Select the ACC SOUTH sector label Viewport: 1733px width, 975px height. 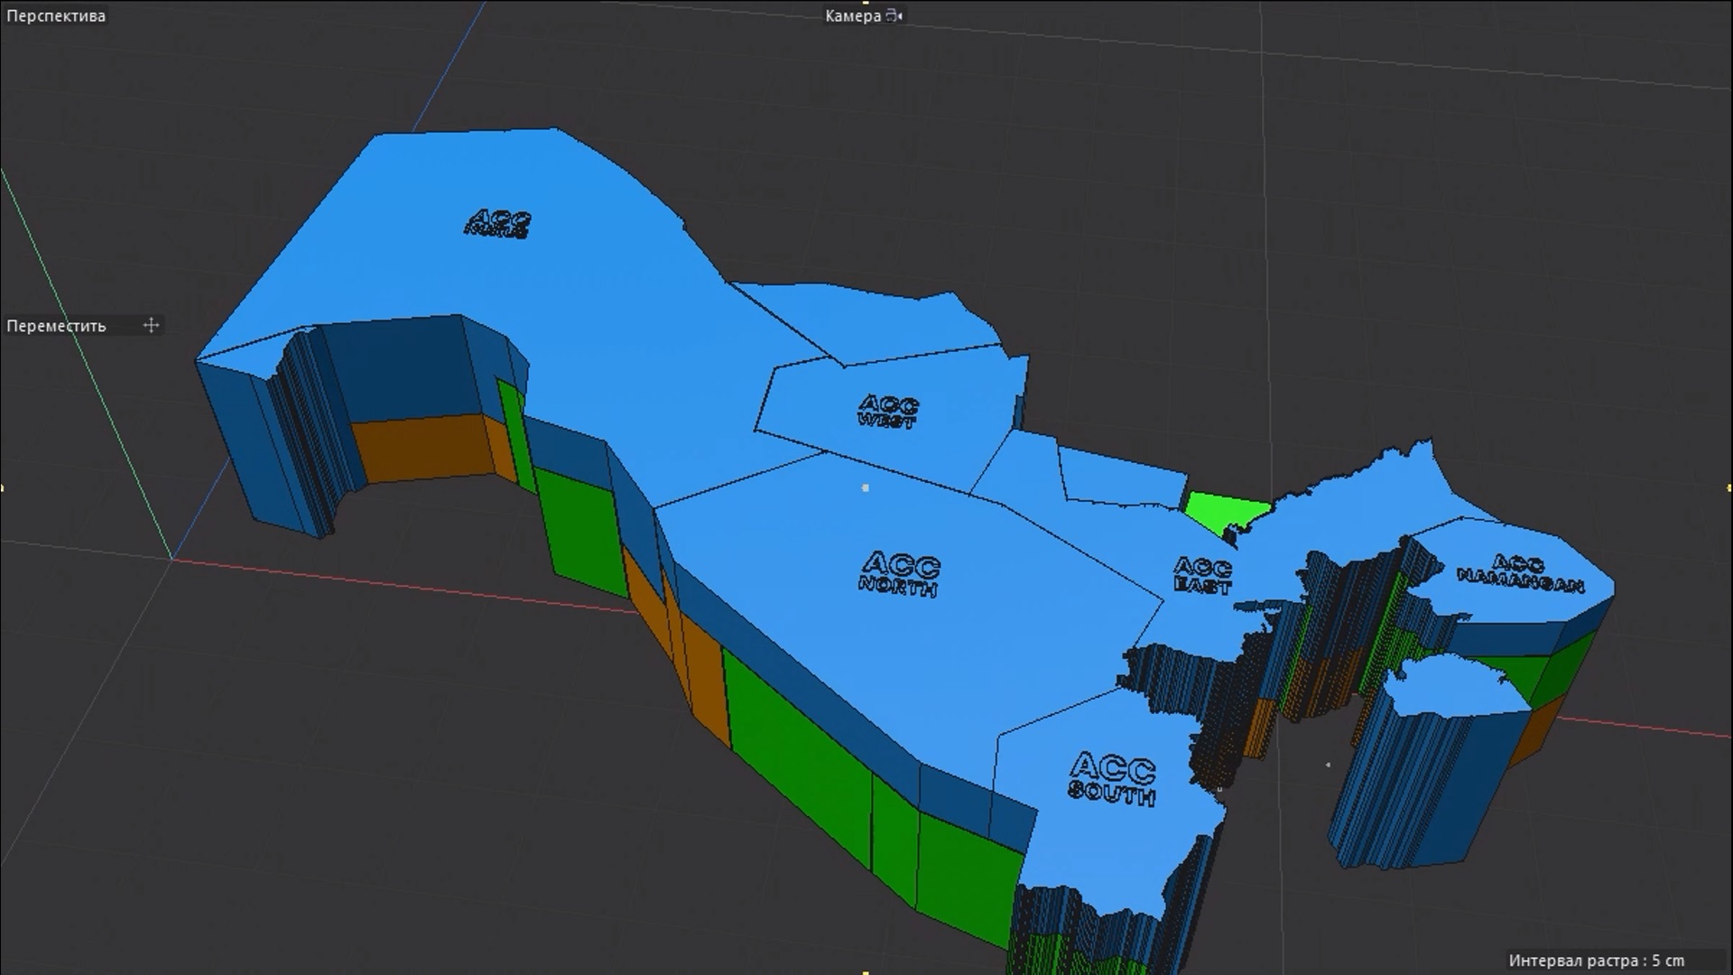1112,779
